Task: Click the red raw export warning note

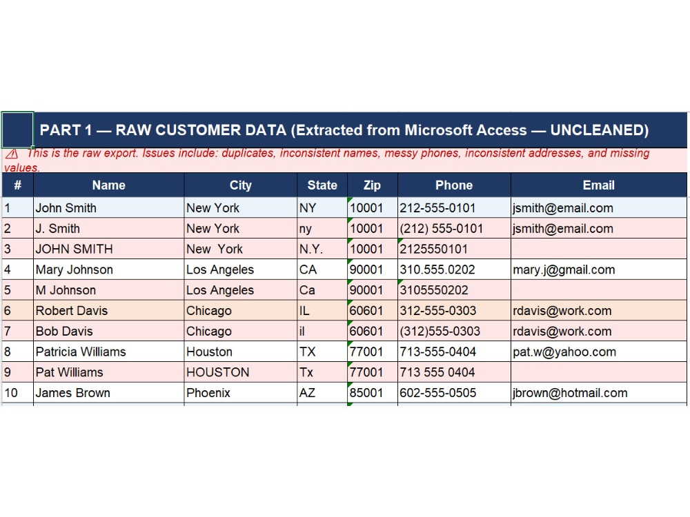Action: pos(344,160)
